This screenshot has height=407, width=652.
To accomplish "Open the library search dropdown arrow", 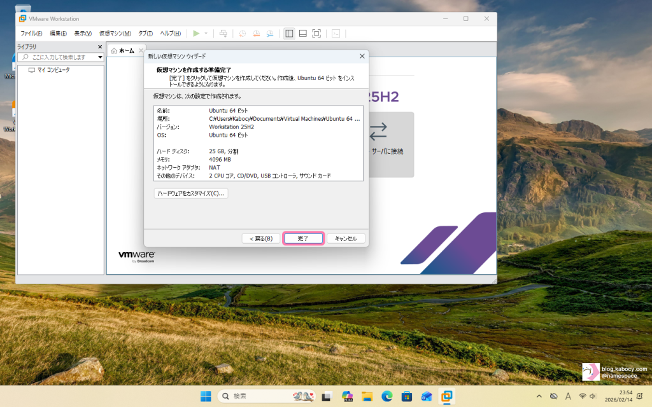I will point(99,57).
